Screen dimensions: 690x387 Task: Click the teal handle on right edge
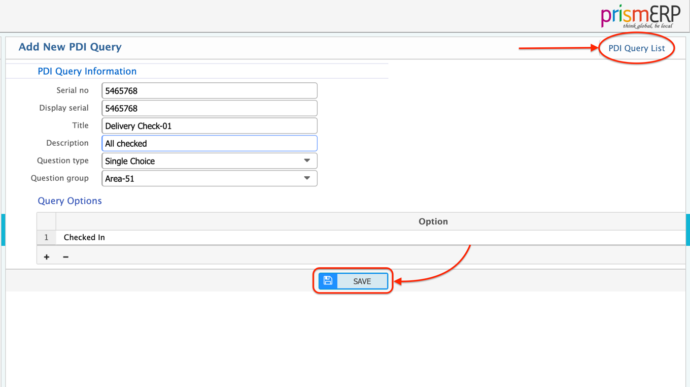[x=687, y=230]
